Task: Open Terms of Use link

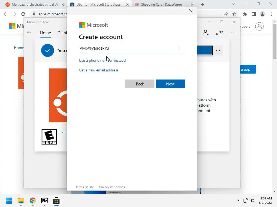Action: tap(85, 187)
